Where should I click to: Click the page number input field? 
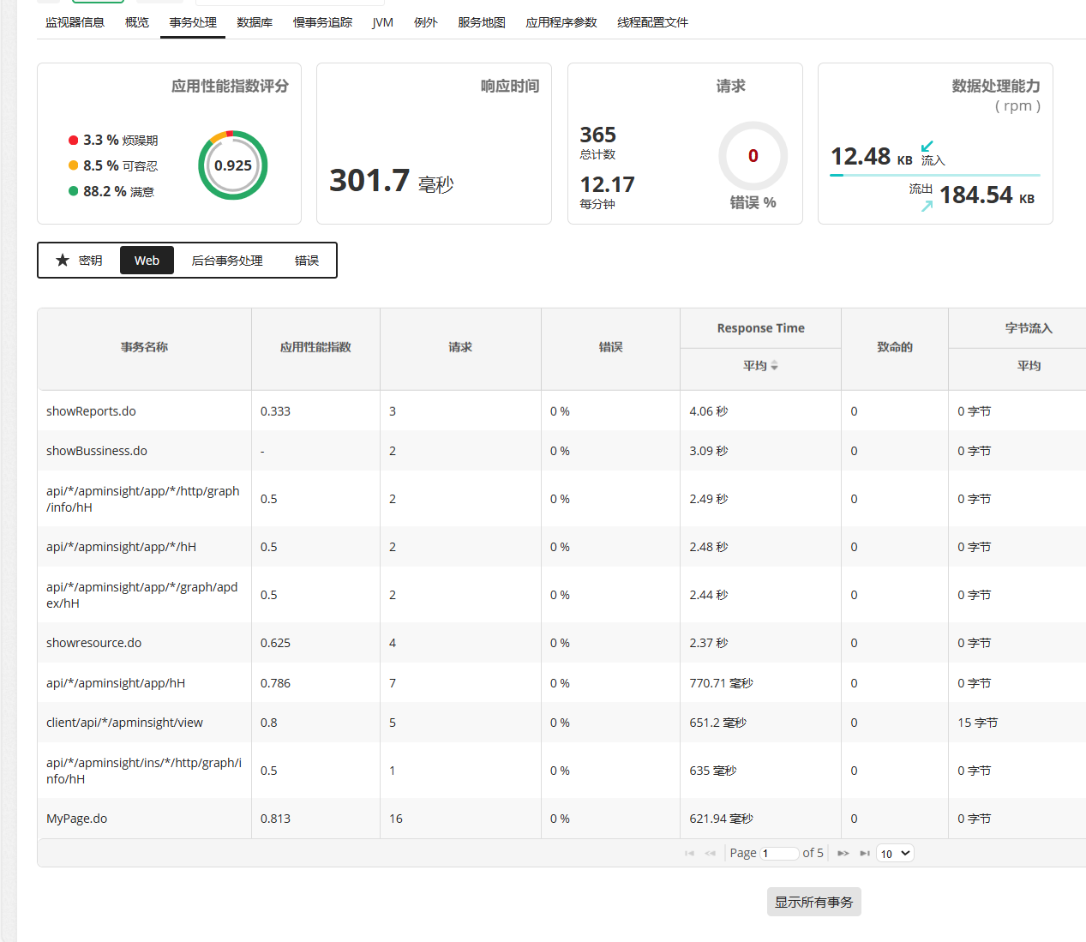click(779, 854)
